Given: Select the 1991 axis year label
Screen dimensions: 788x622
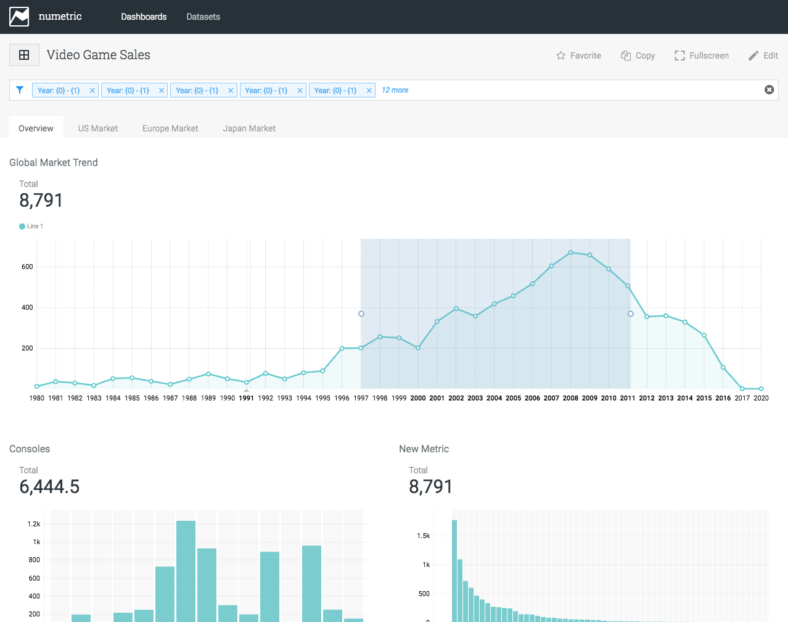Looking at the screenshot, I should pos(247,398).
